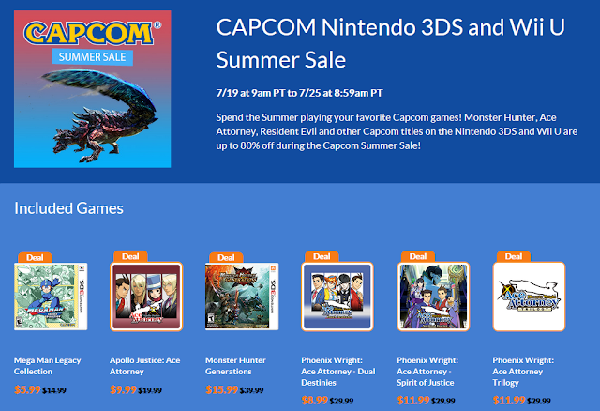600x411 pixels.
Task: Open the Mega Man Legacy Collection title link
Action: coord(48,366)
